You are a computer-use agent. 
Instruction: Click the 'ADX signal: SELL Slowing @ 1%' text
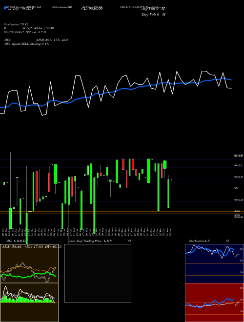(26, 44)
